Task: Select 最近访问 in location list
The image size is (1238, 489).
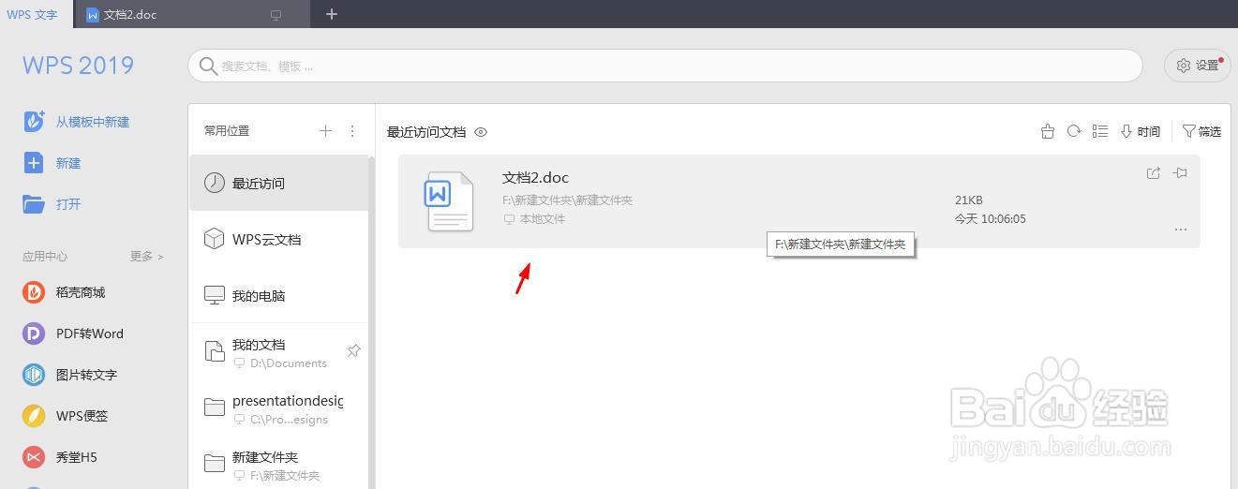Action: 279,183
